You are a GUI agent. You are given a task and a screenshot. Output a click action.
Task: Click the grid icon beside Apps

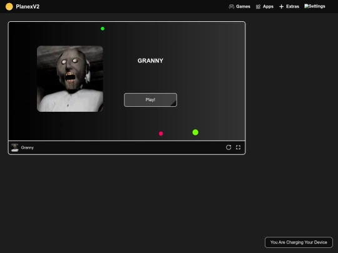(258, 7)
